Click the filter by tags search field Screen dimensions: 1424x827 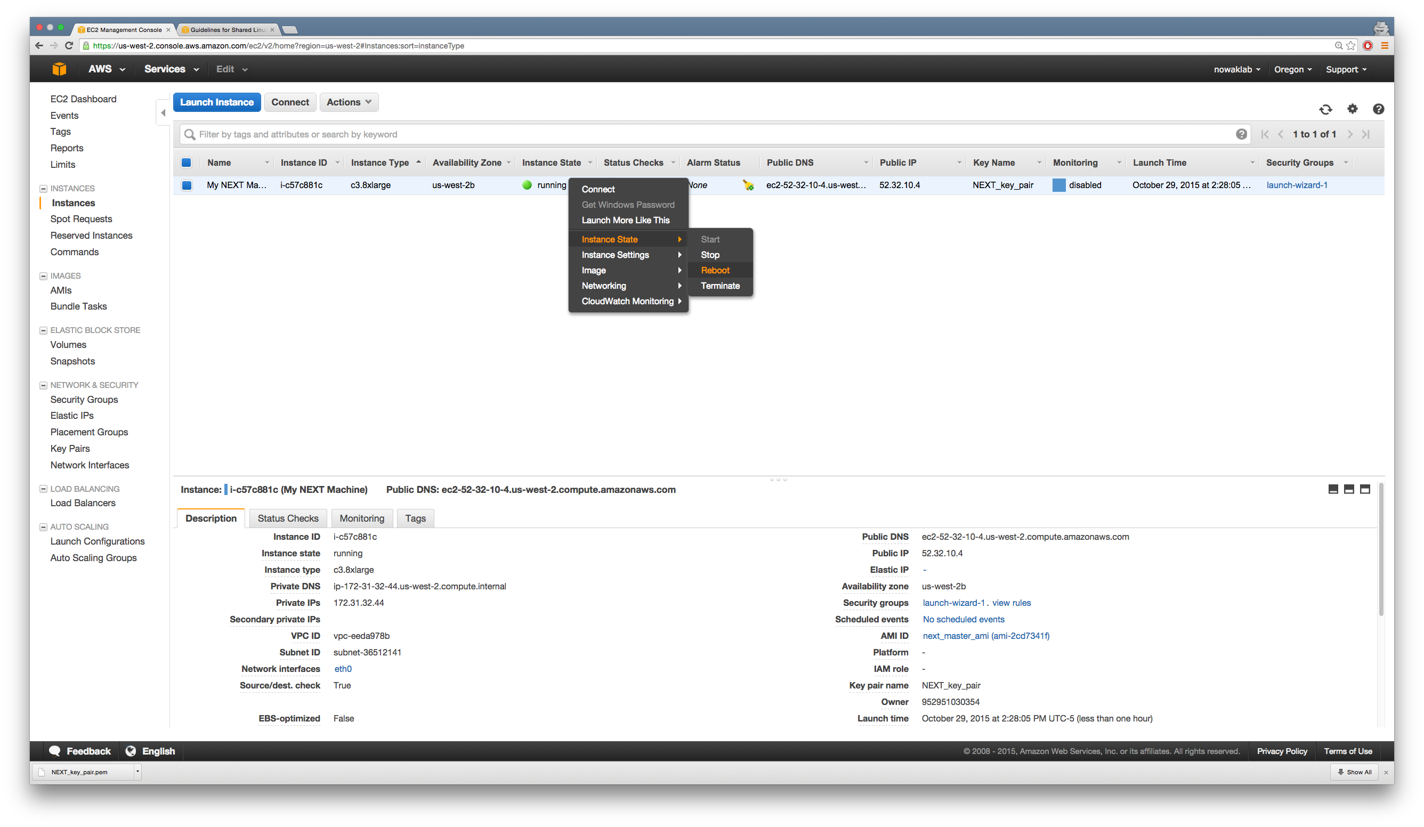678,134
